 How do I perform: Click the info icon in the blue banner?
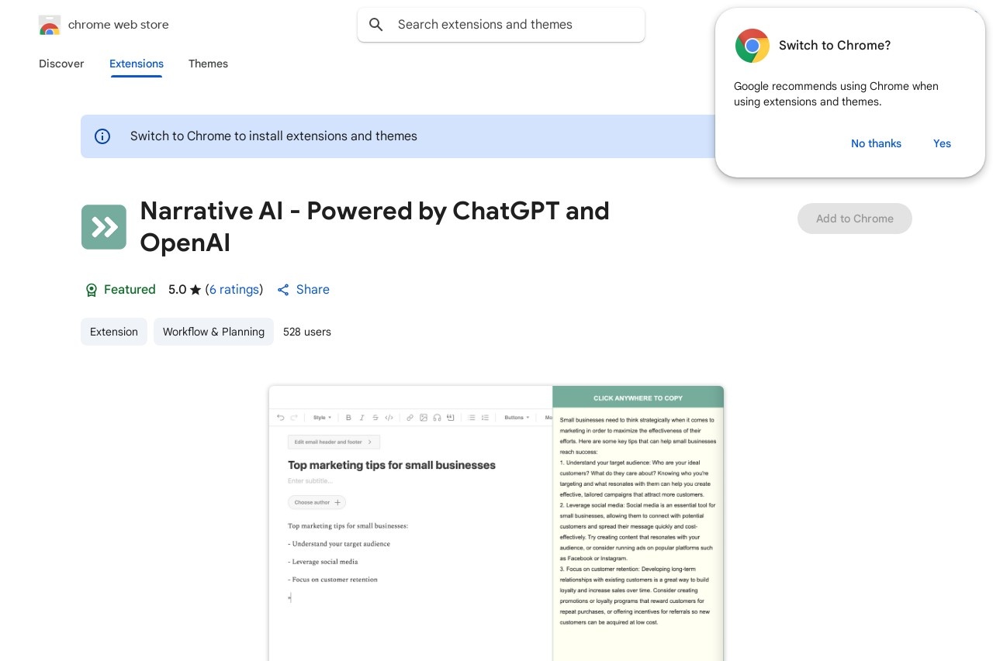[x=102, y=136]
